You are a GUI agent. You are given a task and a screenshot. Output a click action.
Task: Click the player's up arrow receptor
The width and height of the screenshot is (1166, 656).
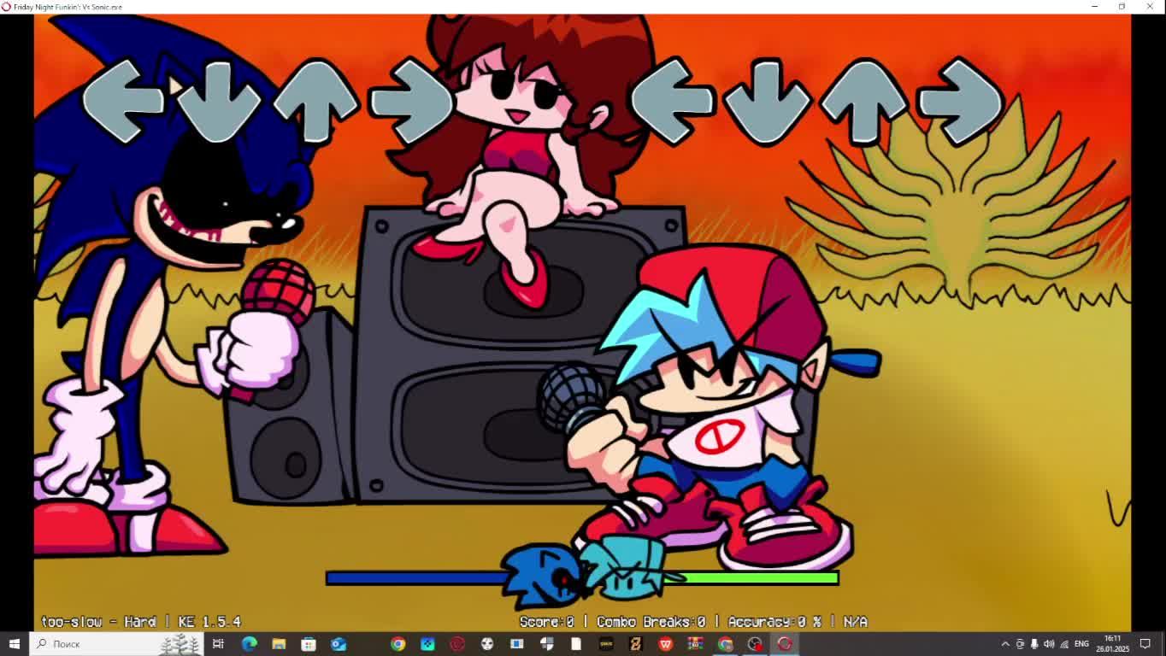coord(863,102)
